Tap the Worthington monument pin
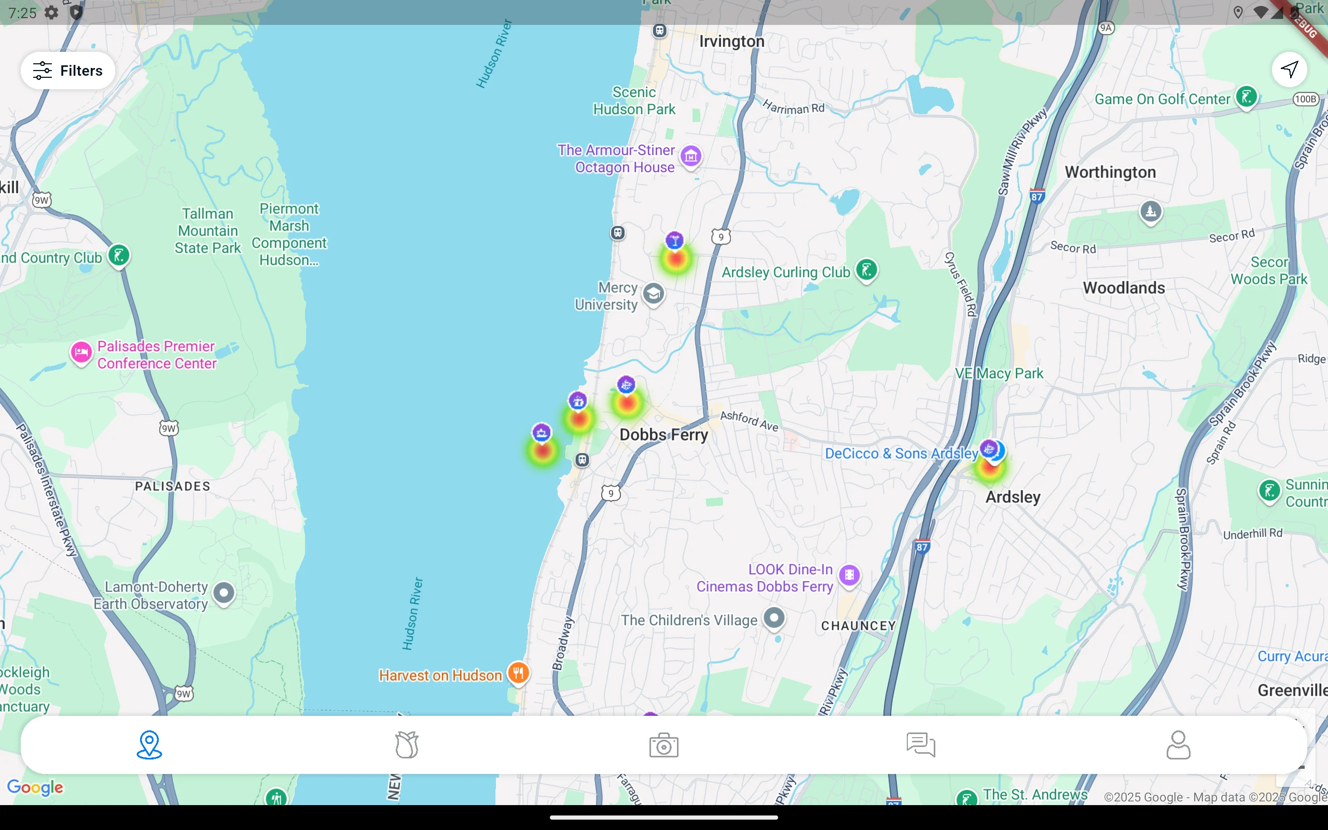This screenshot has width=1328, height=830. coord(1151,212)
